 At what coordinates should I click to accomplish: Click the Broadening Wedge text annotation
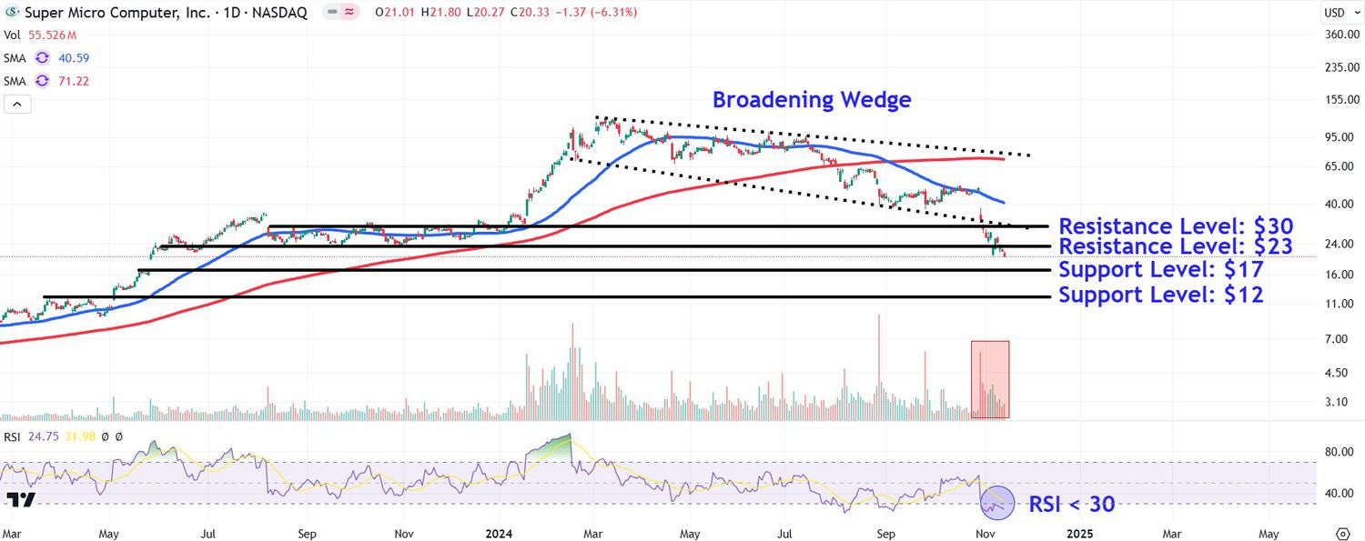tap(811, 100)
